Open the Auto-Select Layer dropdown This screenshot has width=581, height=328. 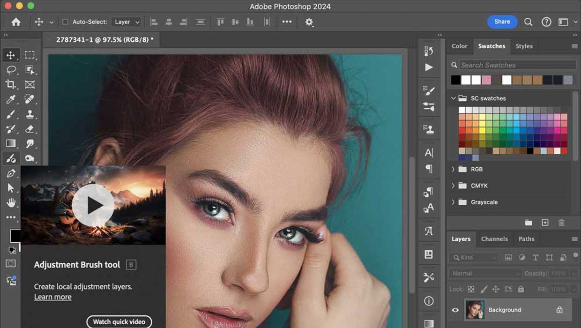click(127, 22)
